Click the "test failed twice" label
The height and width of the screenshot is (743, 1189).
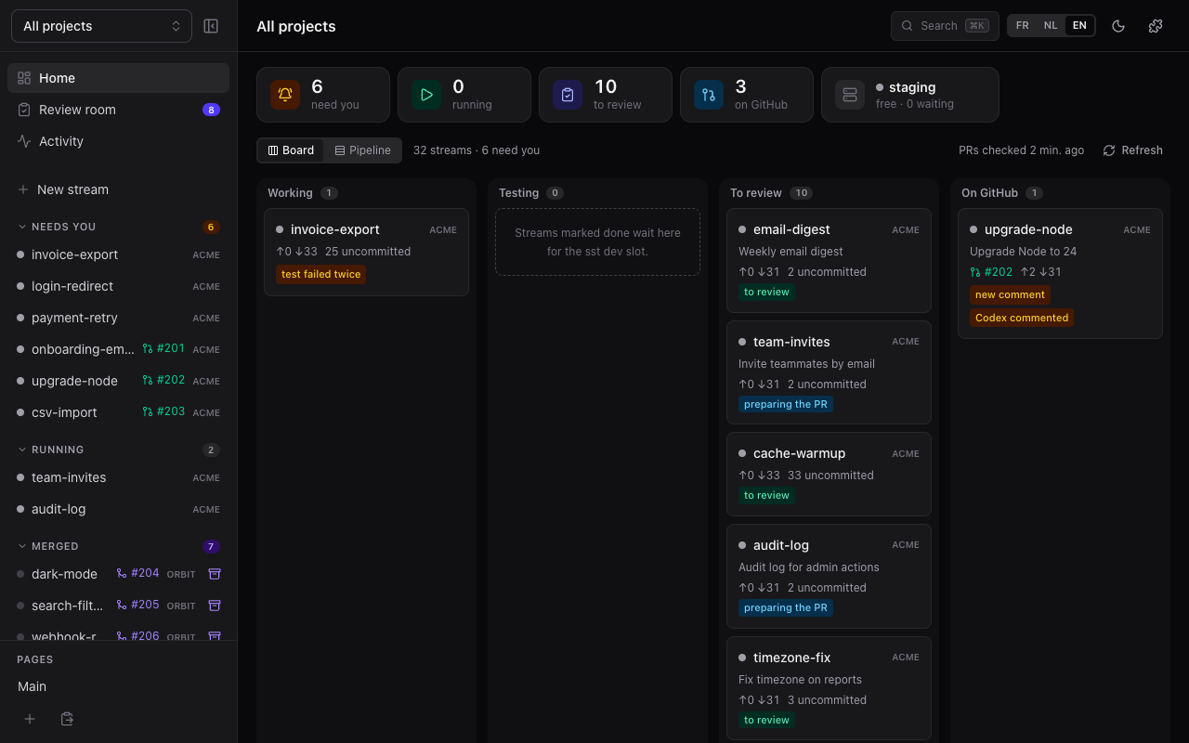click(321, 274)
